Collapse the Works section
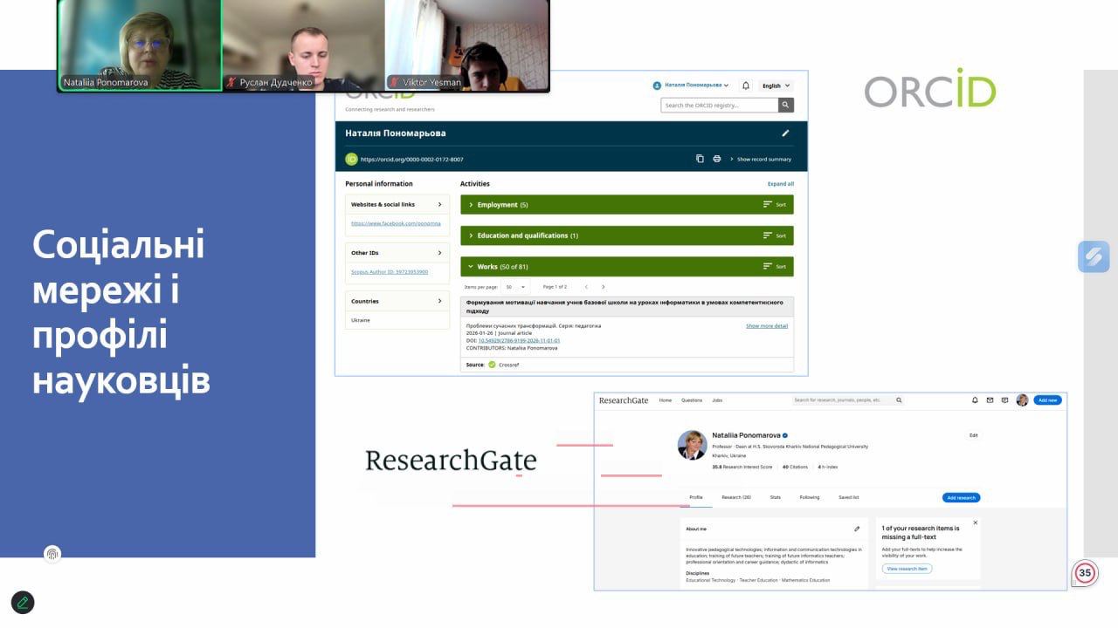The width and height of the screenshot is (1118, 628). (x=471, y=267)
